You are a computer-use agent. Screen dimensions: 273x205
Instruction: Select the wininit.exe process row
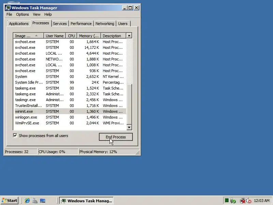pos(70,111)
